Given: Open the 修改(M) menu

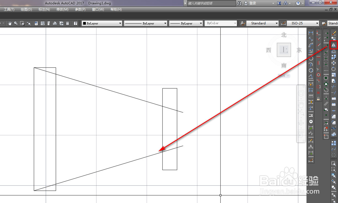Looking at the screenshot, I should point(62,9).
